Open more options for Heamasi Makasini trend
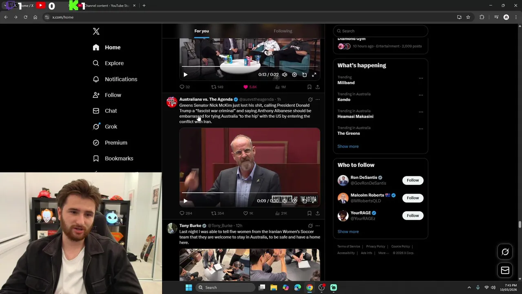This screenshot has height=294, width=522. [421, 112]
